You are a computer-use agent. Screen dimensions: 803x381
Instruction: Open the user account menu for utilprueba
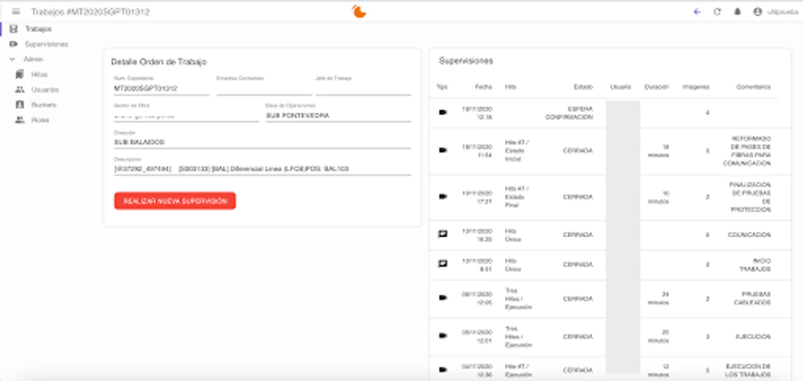(757, 11)
